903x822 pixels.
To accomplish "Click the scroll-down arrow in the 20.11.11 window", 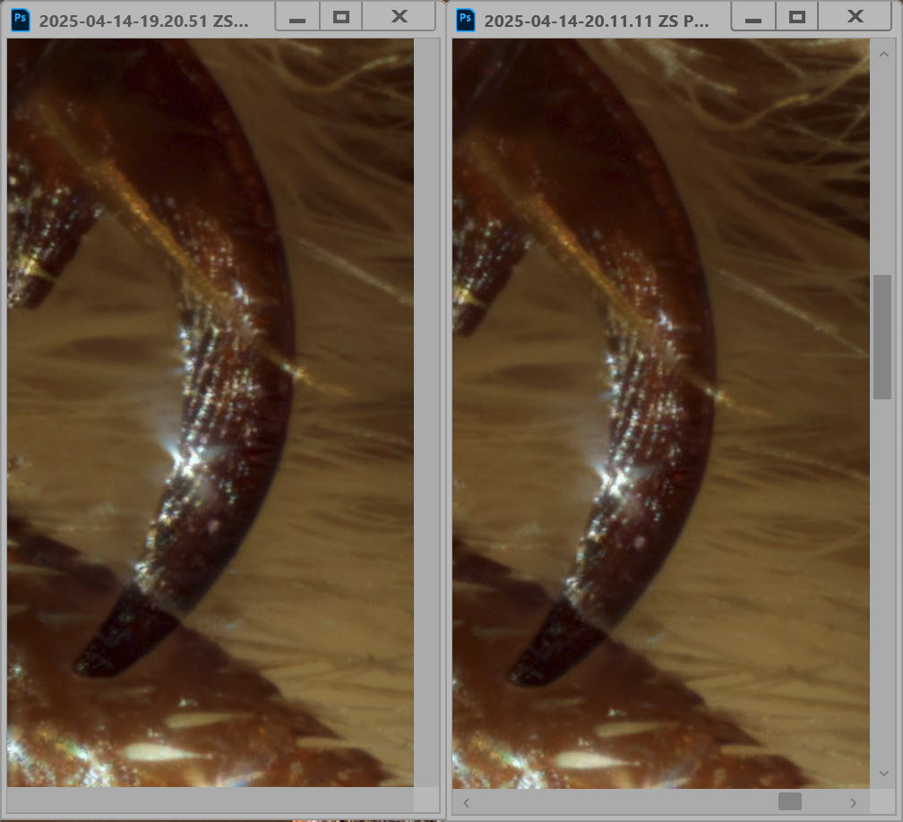I will tap(883, 774).
